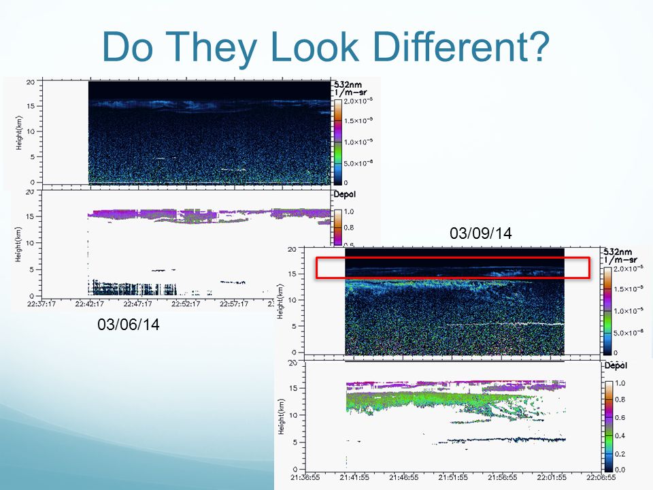
Task: Click the 22:47:17 time axis label
Action: pos(138,304)
